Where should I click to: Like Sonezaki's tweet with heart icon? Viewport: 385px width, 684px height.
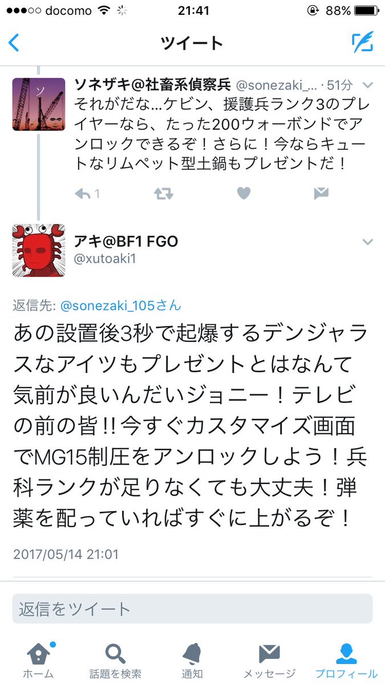[x=244, y=194]
